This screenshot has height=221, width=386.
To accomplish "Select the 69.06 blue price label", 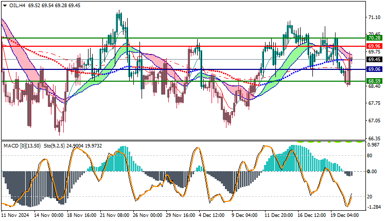I will point(375,69).
